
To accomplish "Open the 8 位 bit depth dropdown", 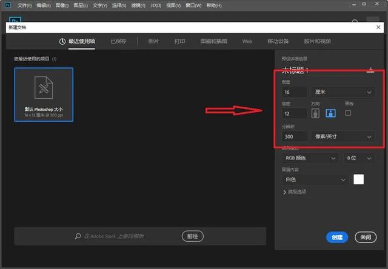I will pos(359,158).
